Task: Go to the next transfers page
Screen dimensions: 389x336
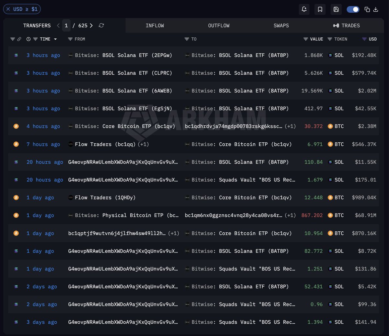Action: pos(91,26)
